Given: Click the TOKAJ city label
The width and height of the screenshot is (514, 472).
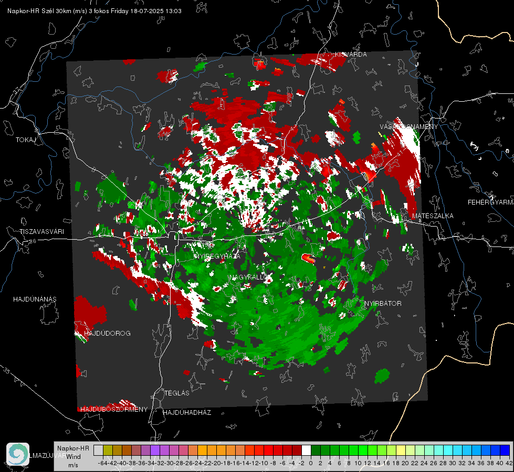Looking at the screenshot, I should (x=26, y=140).
